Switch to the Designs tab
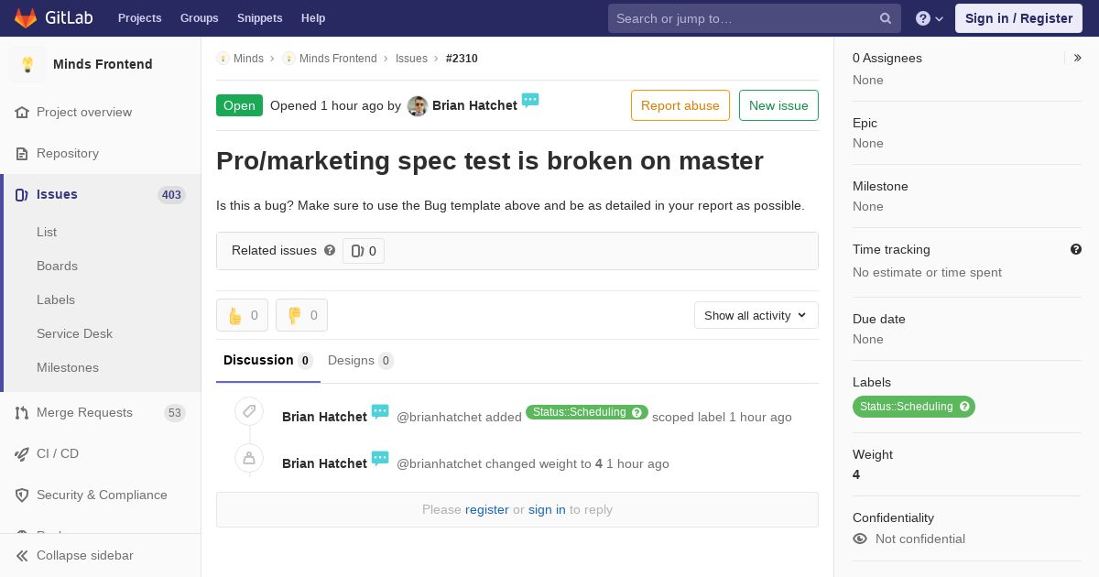This screenshot has height=577, width=1099. (361, 360)
